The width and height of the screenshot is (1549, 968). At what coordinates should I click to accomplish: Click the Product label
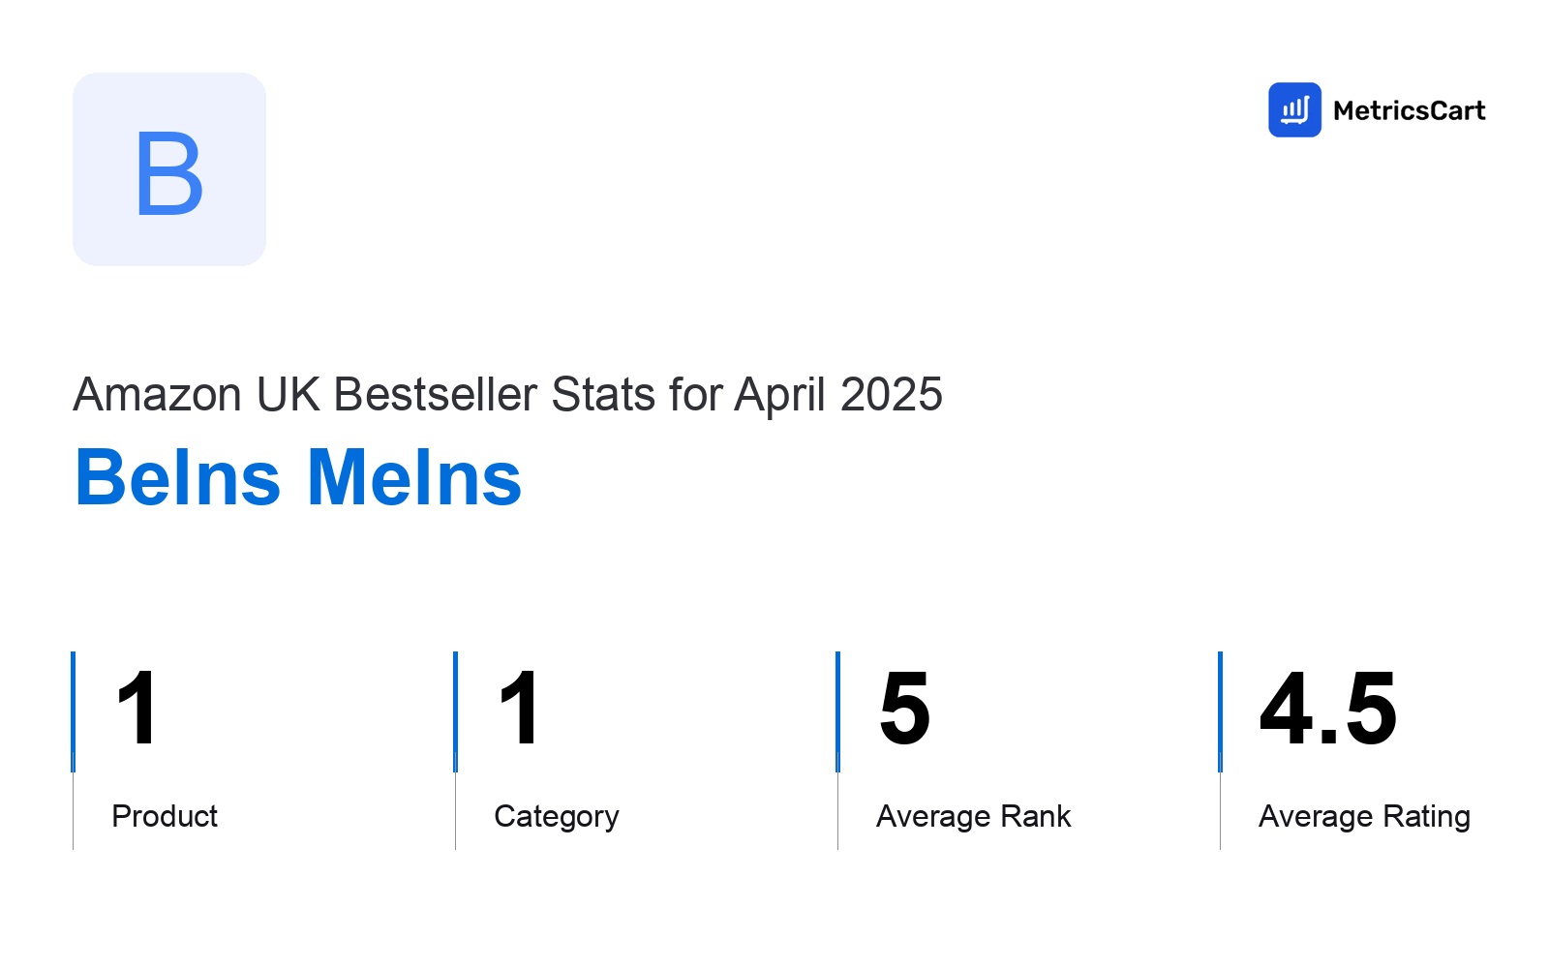165,816
